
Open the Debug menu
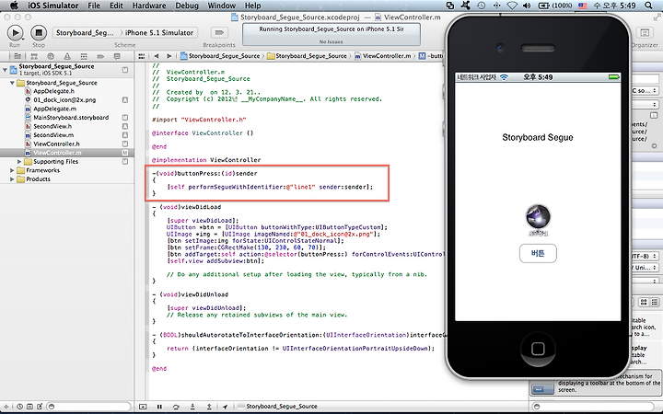(x=187, y=6)
